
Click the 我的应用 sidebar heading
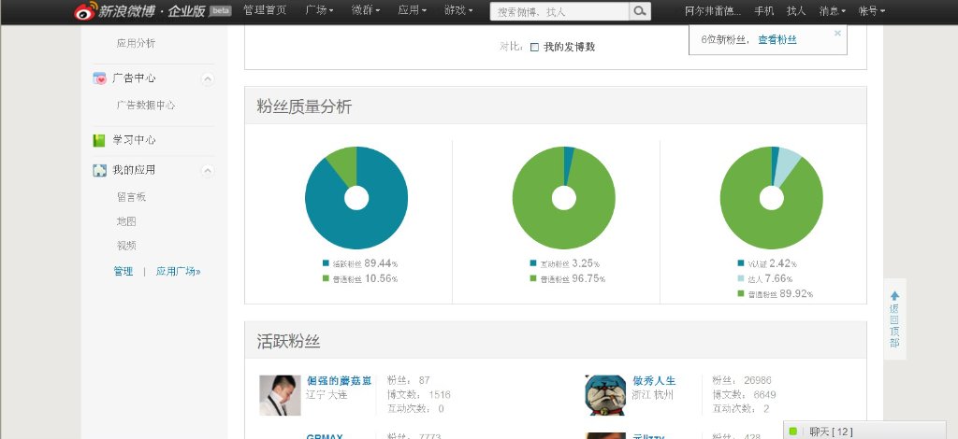click(134, 170)
